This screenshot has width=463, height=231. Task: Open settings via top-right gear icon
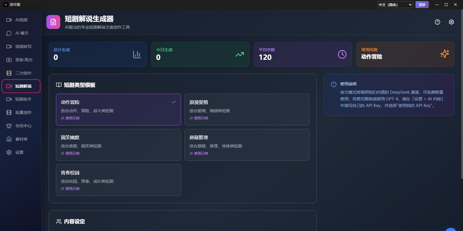pos(451,22)
